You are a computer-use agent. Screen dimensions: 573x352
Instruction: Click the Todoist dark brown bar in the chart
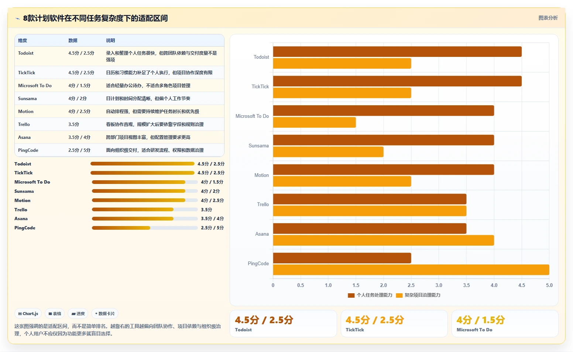point(397,52)
